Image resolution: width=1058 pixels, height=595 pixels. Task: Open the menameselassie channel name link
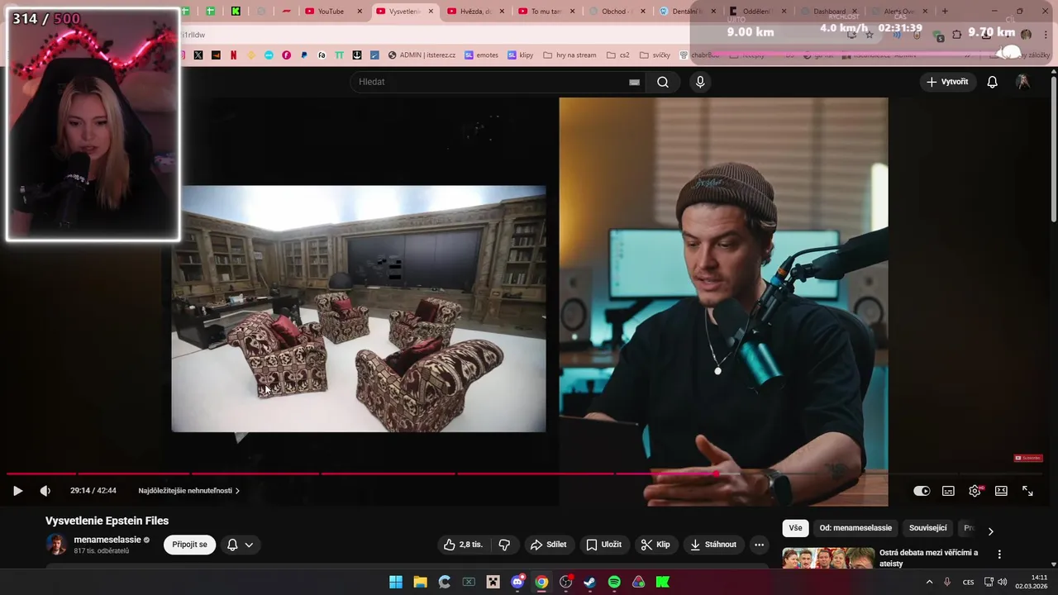tap(107, 540)
